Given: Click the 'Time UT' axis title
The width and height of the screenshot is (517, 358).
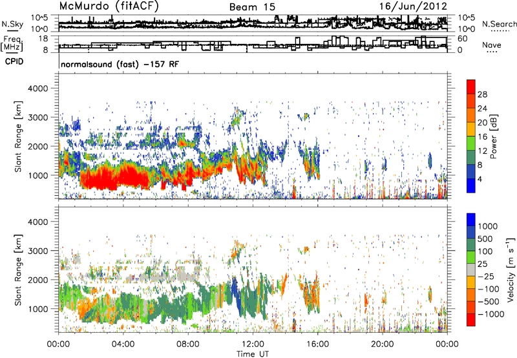Looking at the screenshot, I should click(253, 353).
